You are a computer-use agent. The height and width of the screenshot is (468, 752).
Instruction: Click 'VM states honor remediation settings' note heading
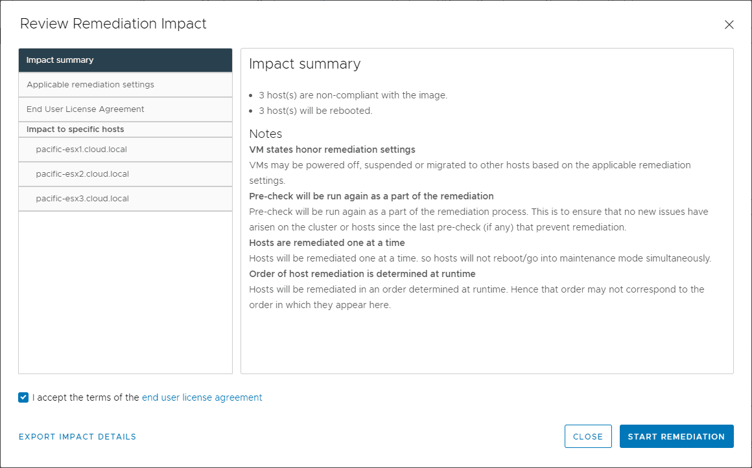pos(332,150)
